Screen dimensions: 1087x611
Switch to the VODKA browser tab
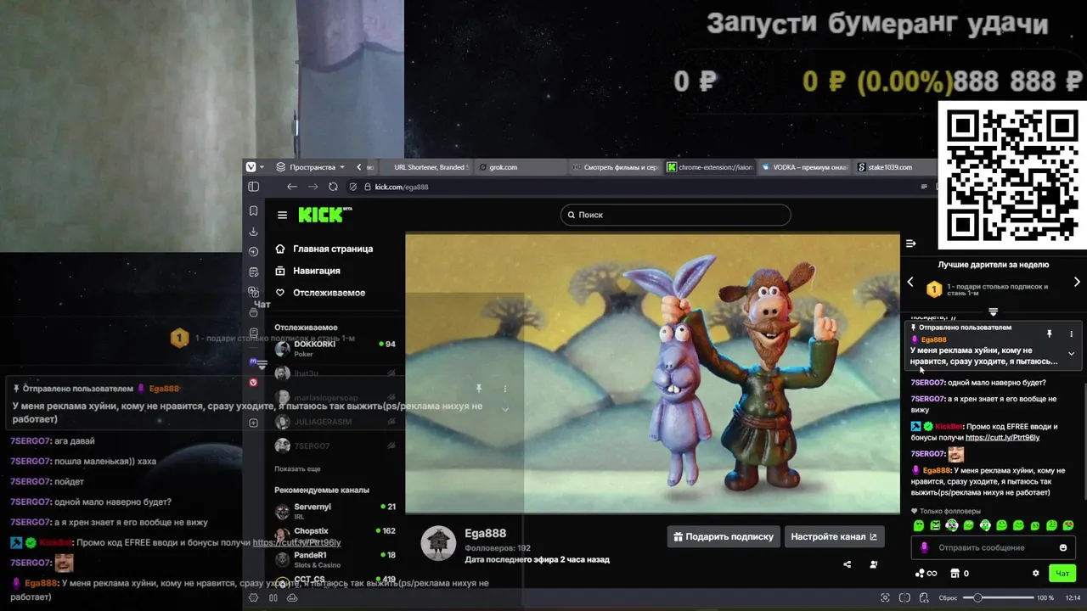tap(804, 167)
